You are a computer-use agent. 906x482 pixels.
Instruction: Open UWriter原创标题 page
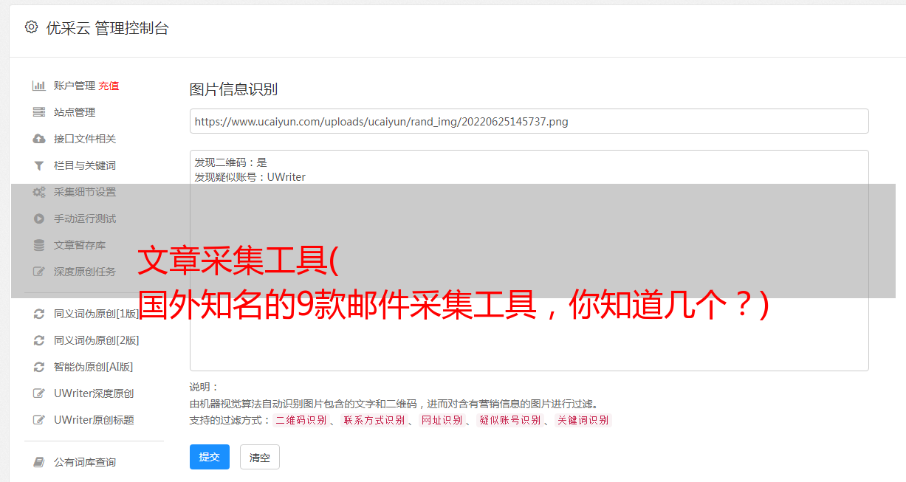(x=94, y=420)
